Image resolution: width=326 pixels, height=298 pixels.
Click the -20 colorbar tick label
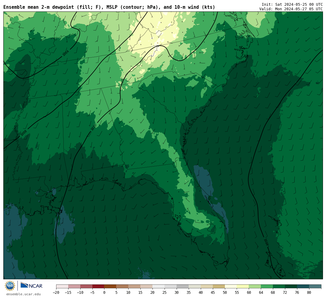(x=56, y=293)
